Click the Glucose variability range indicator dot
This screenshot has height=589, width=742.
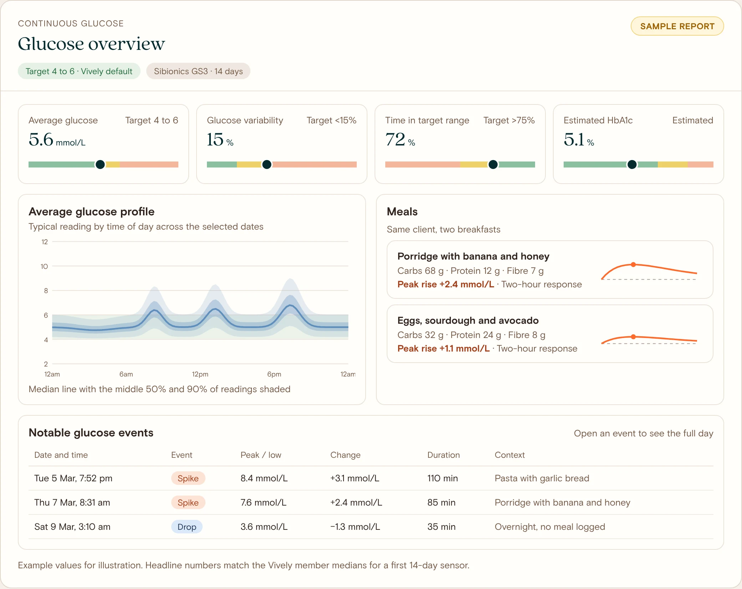click(266, 164)
